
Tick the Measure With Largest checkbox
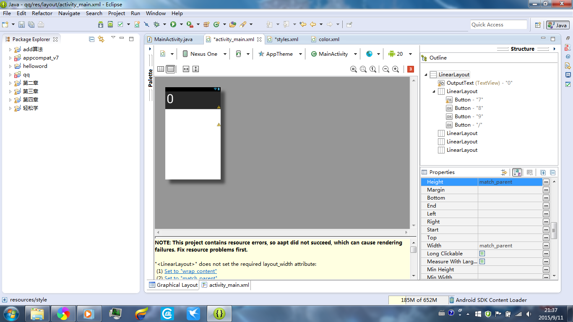coord(482,262)
